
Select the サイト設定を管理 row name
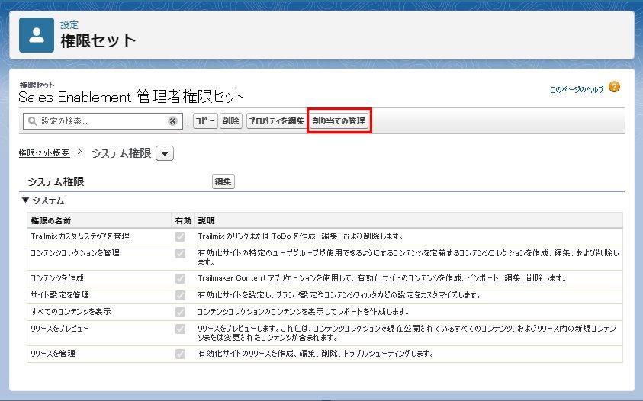point(59,295)
